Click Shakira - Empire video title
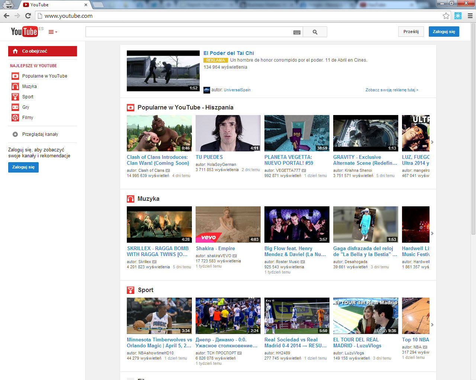 click(215, 248)
